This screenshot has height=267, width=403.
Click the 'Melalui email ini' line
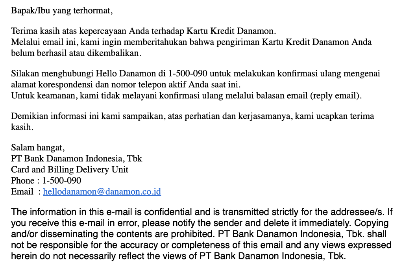click(x=191, y=42)
